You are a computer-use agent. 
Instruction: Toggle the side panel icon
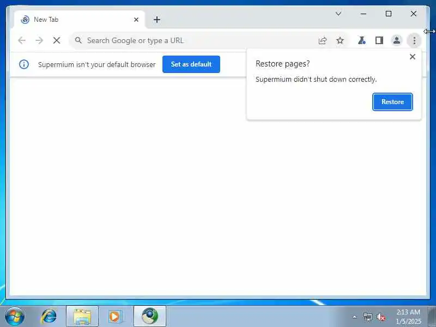tap(379, 40)
